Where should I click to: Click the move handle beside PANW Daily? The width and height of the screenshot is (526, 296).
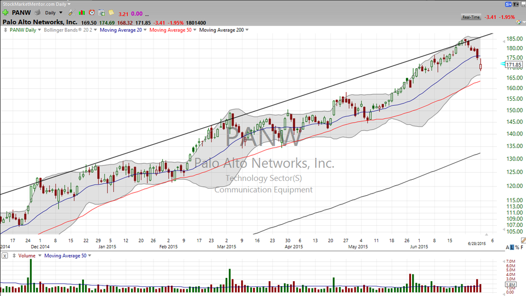click(5, 30)
